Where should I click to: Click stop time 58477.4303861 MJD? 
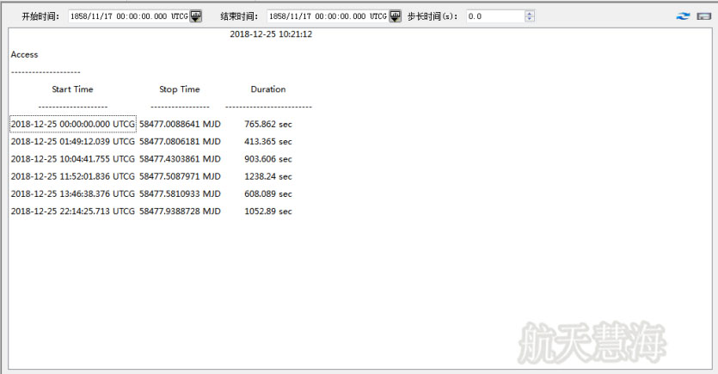point(180,159)
